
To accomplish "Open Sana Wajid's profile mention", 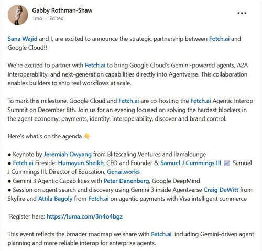I will tap(23, 39).
